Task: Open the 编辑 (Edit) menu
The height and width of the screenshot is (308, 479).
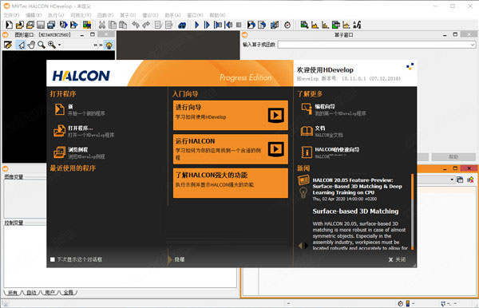Action: 34,15
